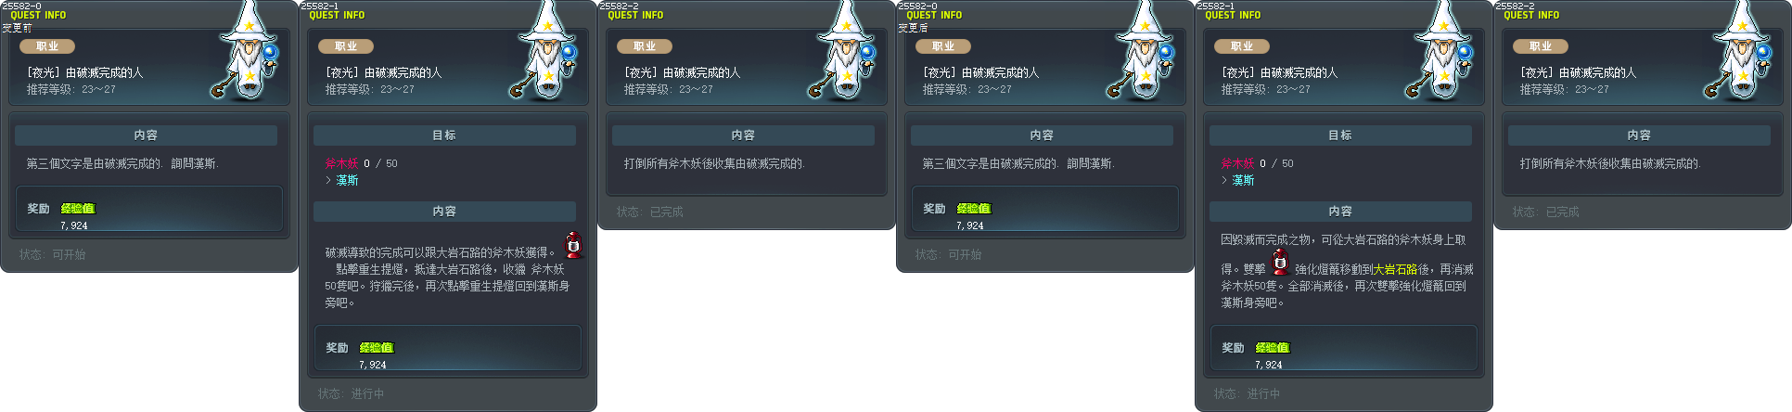
Task: Click the wizard portrait in the second panel from left
Action: pos(544,51)
